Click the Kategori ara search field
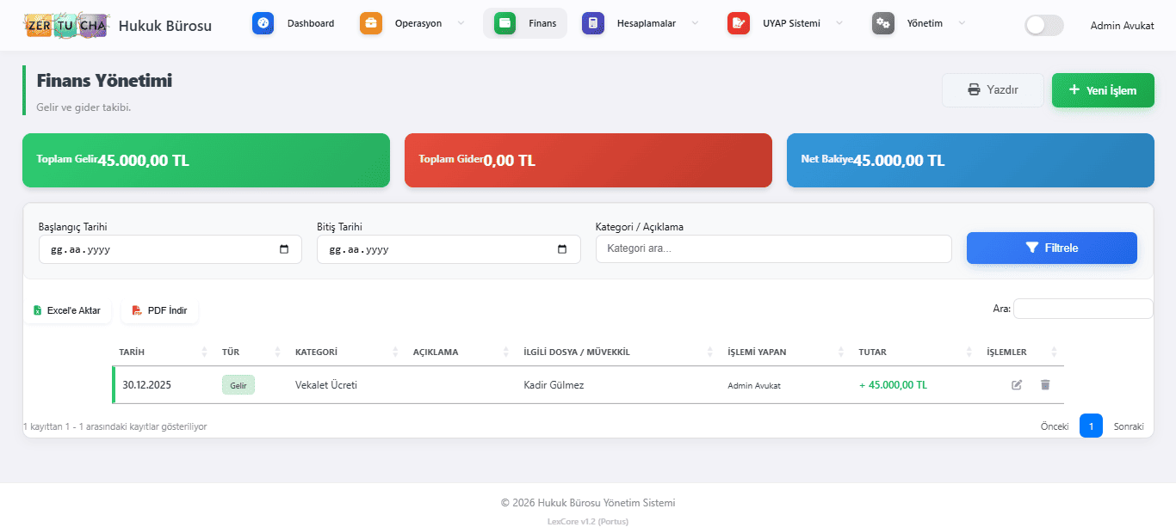 coord(774,248)
